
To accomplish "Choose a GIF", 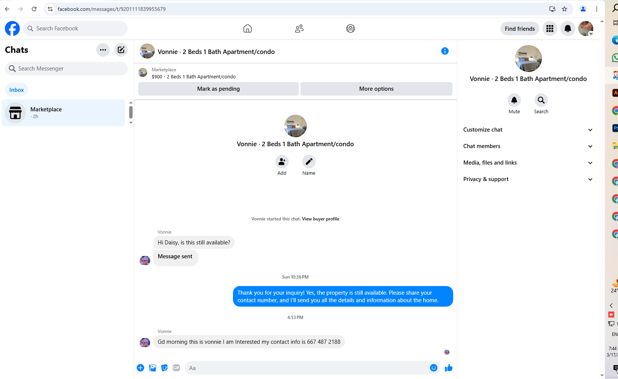I will pos(176,368).
